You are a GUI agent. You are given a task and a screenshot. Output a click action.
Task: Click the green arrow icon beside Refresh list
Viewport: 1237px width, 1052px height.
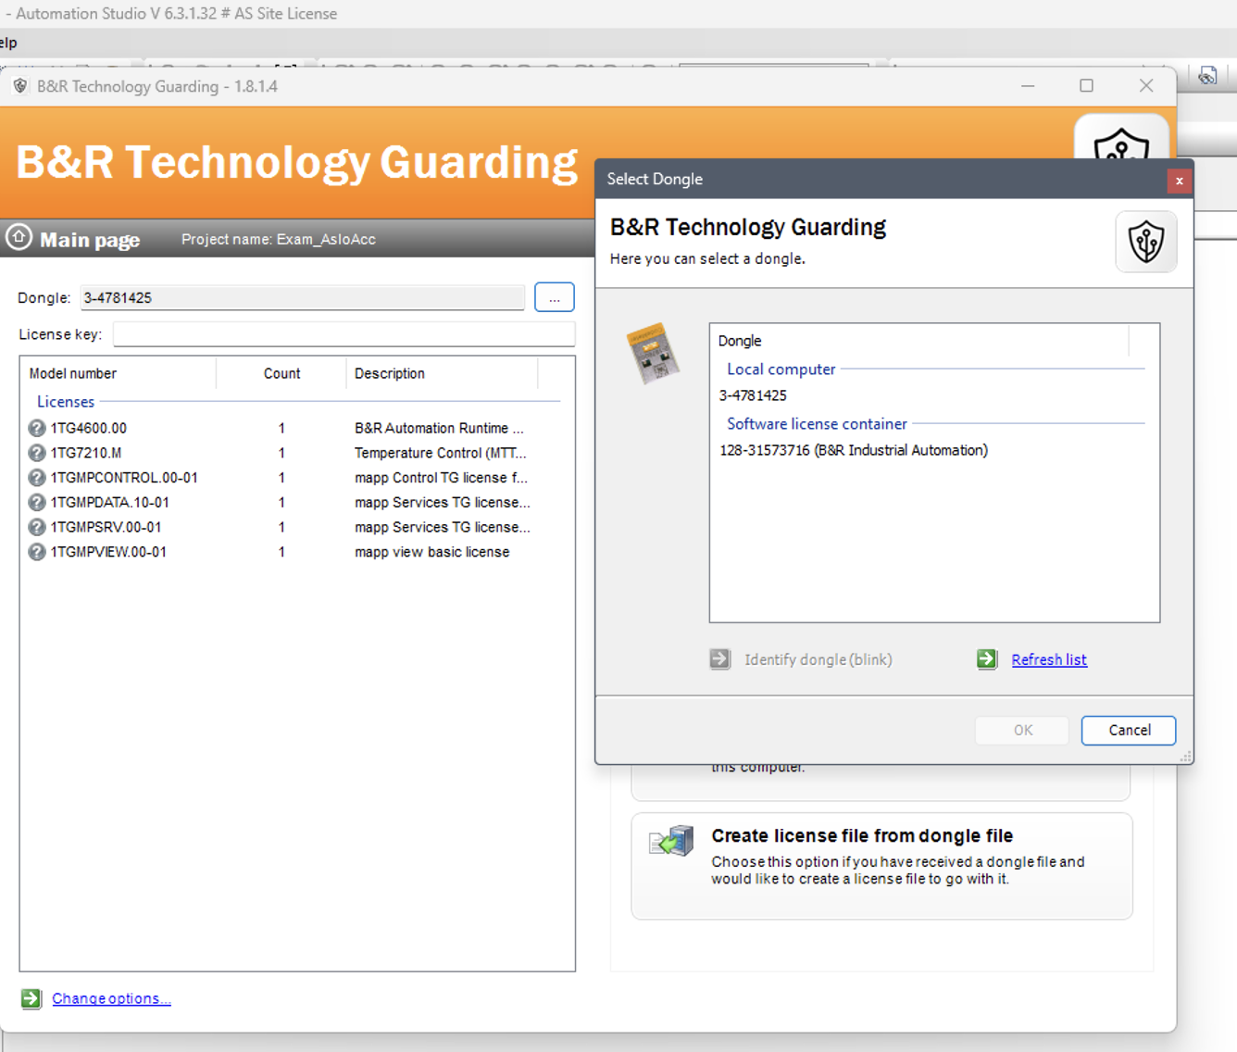[987, 659]
